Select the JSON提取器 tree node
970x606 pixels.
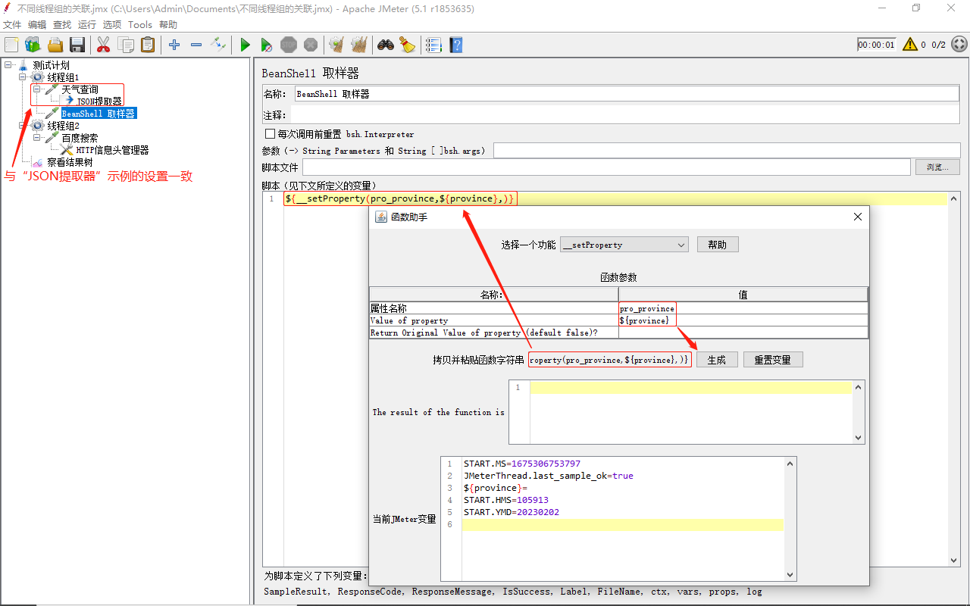(99, 102)
